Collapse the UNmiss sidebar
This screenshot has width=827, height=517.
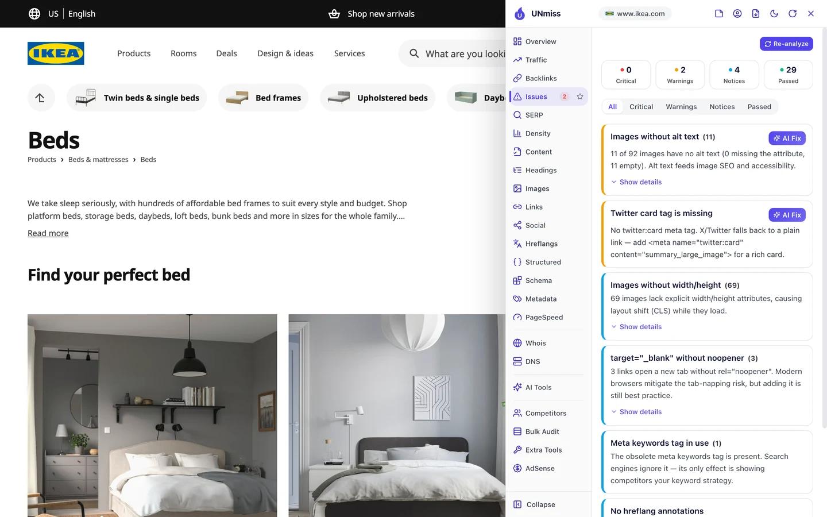[x=548, y=504]
